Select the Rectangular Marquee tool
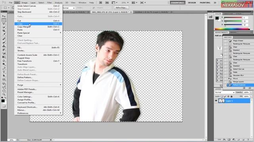The height and width of the screenshot is (142, 254). (x=4, y=20)
